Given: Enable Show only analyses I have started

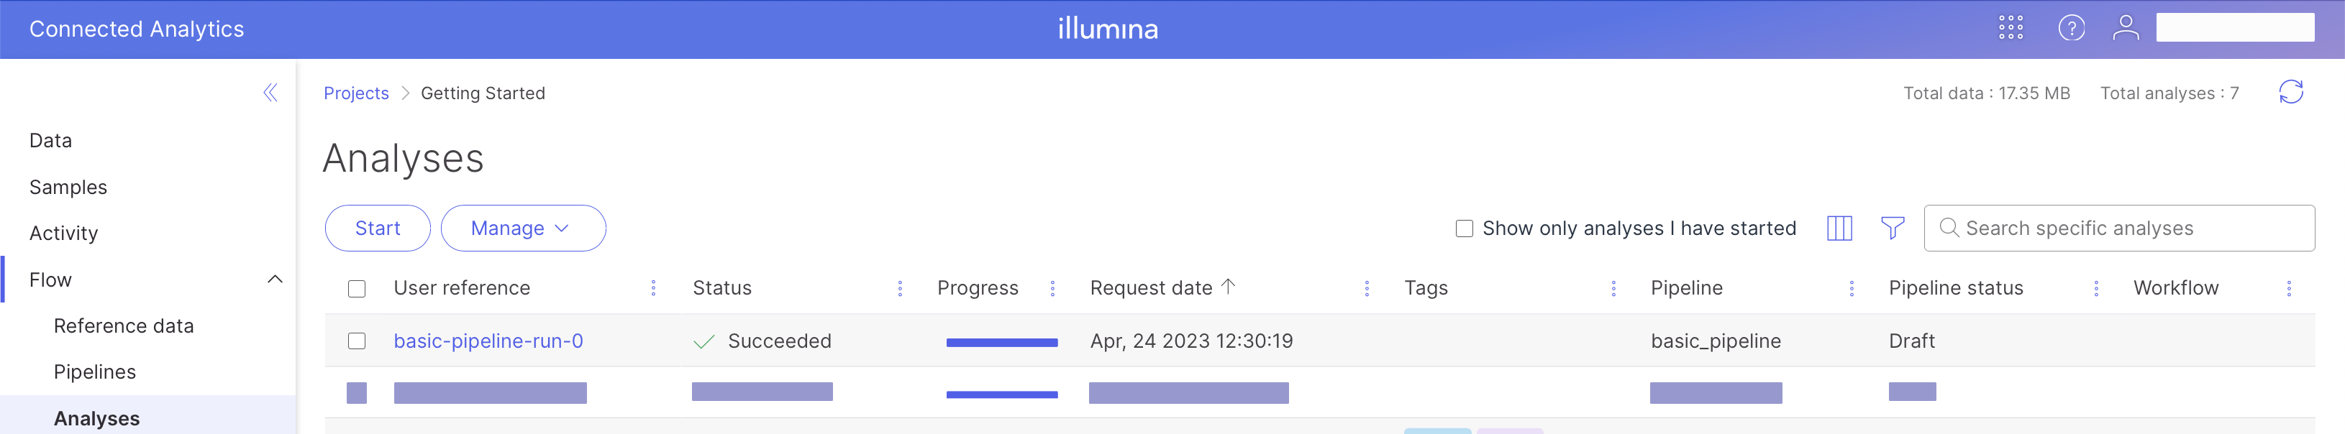Looking at the screenshot, I should pos(1464,228).
